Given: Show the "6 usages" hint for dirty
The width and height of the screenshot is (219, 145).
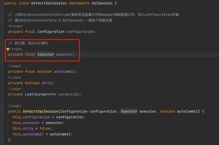Looking at the screenshot, I should (x=15, y=77).
